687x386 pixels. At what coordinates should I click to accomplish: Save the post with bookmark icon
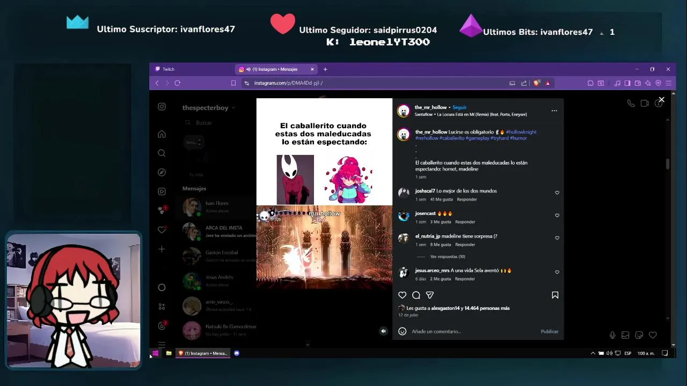555,295
